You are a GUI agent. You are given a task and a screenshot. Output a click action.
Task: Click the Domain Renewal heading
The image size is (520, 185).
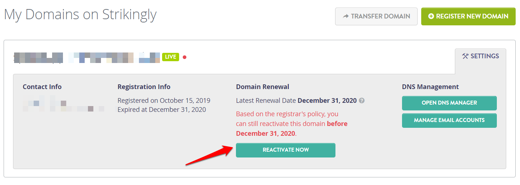(263, 87)
